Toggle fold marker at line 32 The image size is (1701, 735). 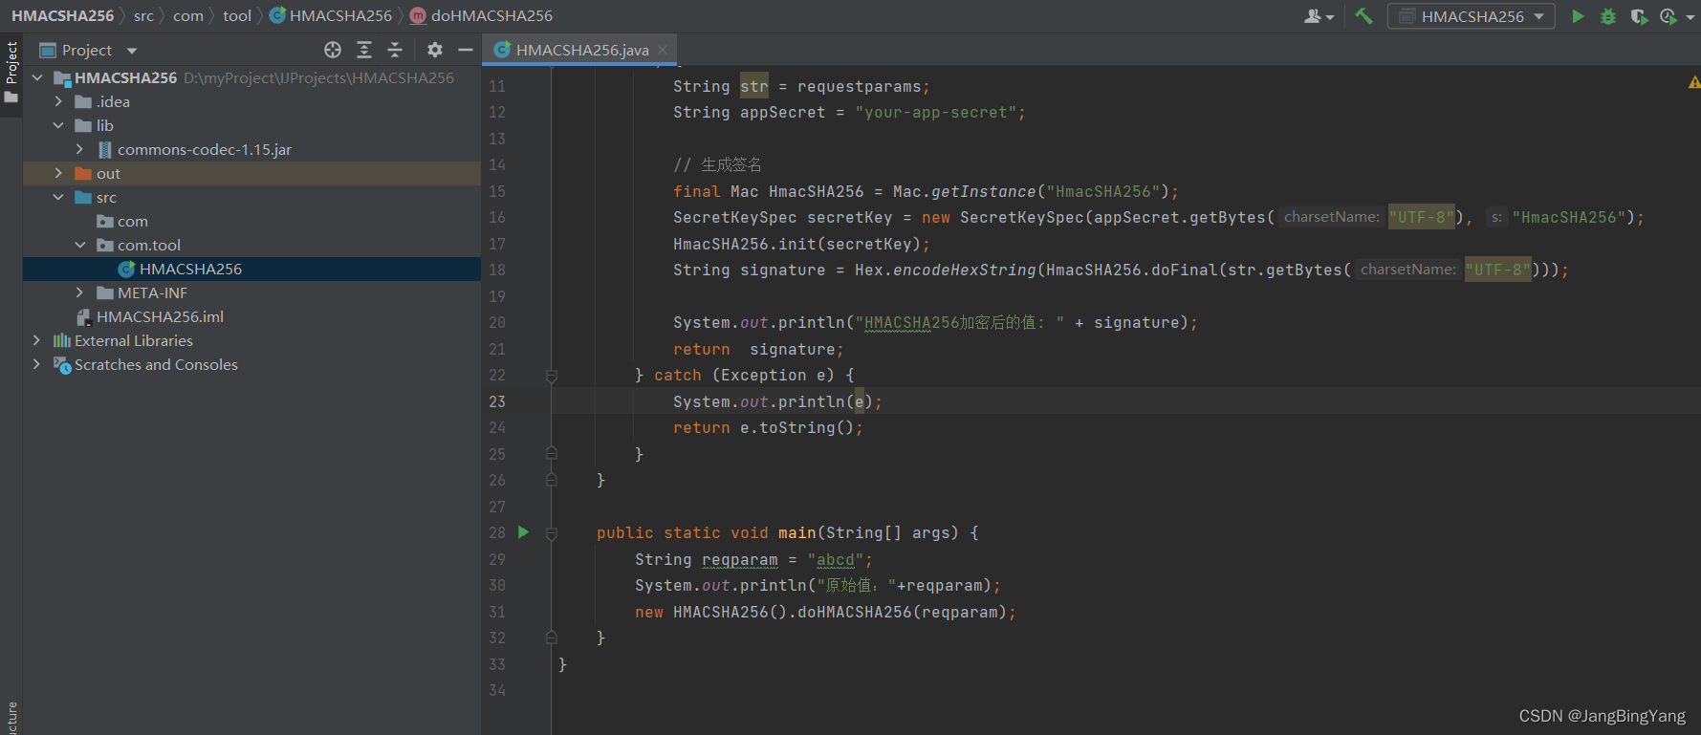pyautogui.click(x=552, y=638)
